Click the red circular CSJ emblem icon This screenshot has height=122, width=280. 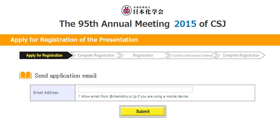coord(127,10)
